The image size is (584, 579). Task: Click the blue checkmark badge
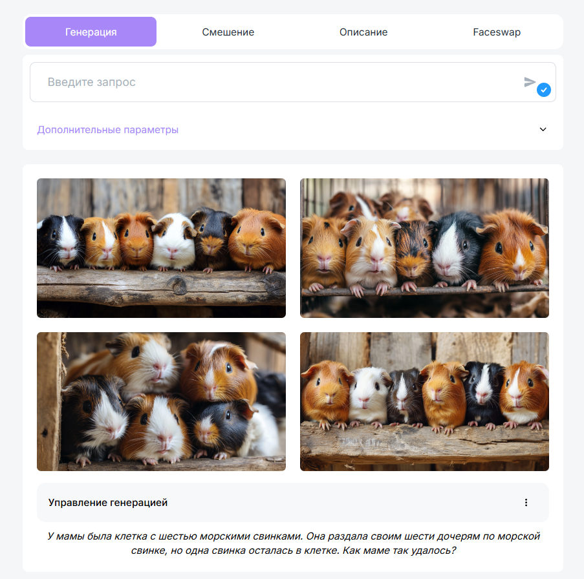pyautogui.click(x=544, y=90)
